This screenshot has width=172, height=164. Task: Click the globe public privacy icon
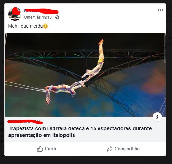(x=57, y=17)
